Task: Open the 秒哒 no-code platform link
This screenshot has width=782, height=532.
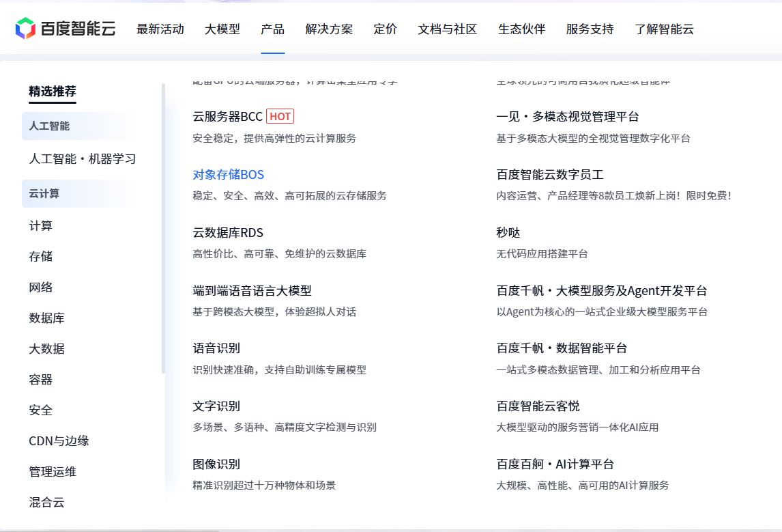Action: click(x=508, y=232)
